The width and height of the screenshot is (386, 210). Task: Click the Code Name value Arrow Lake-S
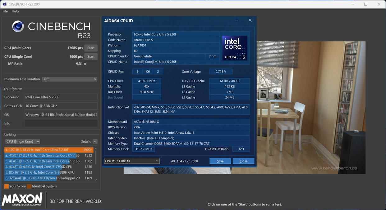pos(176,40)
